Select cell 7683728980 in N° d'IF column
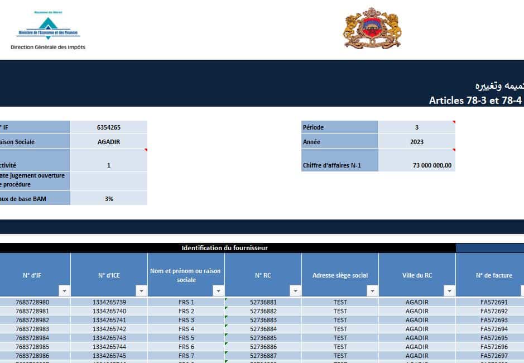Viewport: 524px width, 363px height. click(x=35, y=302)
